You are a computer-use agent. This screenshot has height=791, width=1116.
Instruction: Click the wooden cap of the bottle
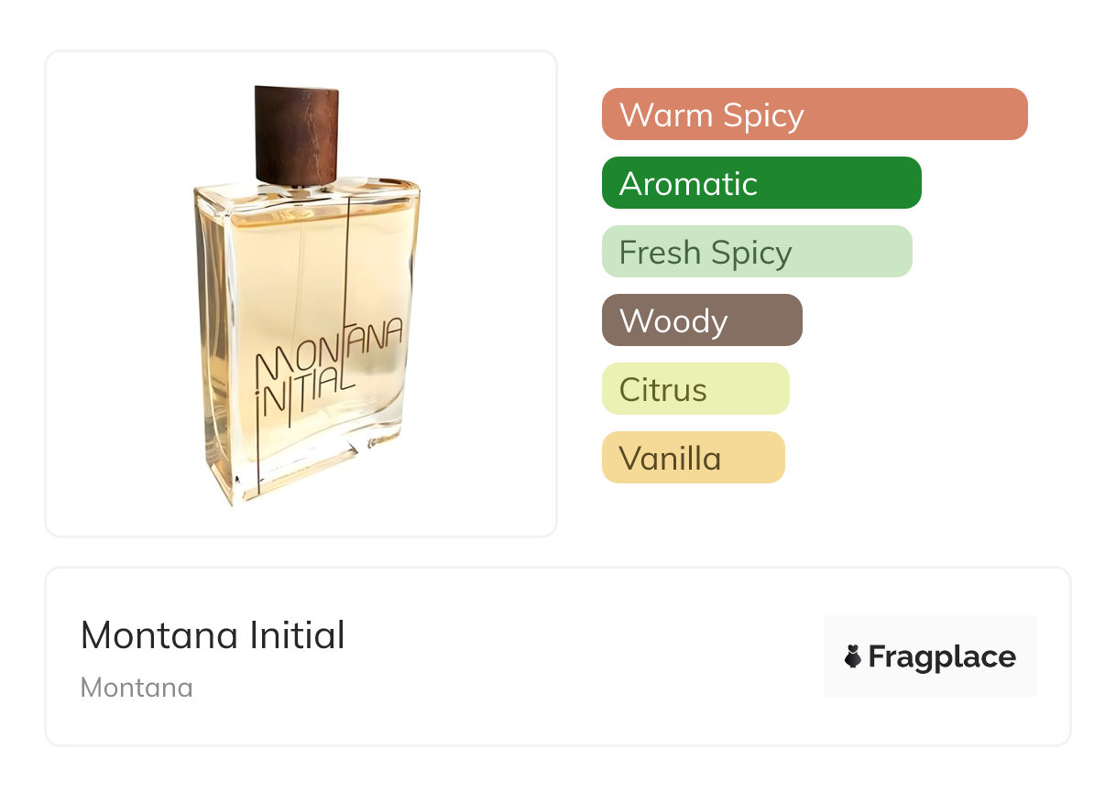[296, 134]
